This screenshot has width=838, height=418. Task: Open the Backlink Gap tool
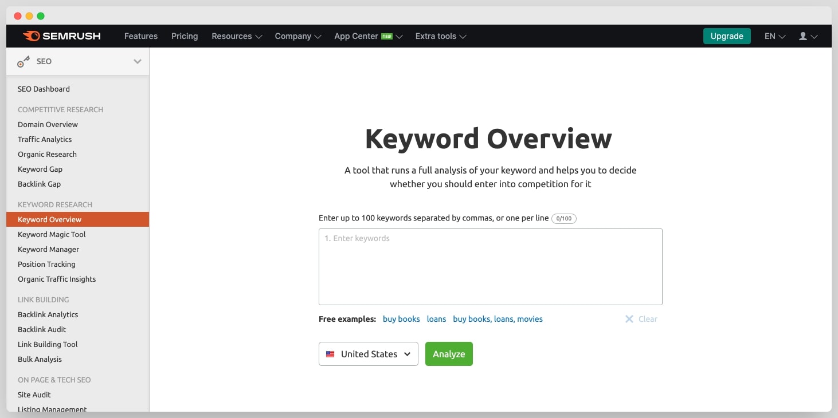tap(39, 184)
